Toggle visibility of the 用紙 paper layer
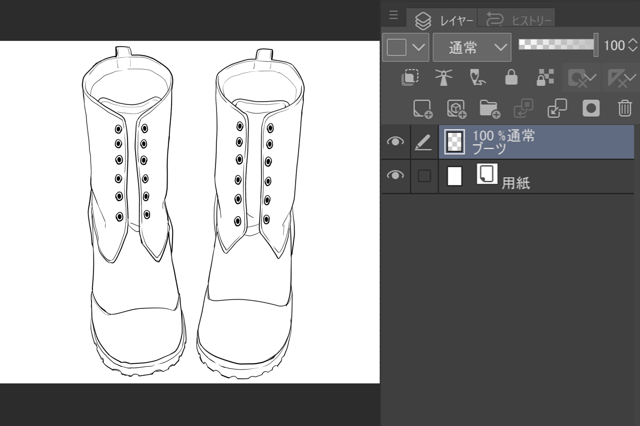 (x=395, y=175)
